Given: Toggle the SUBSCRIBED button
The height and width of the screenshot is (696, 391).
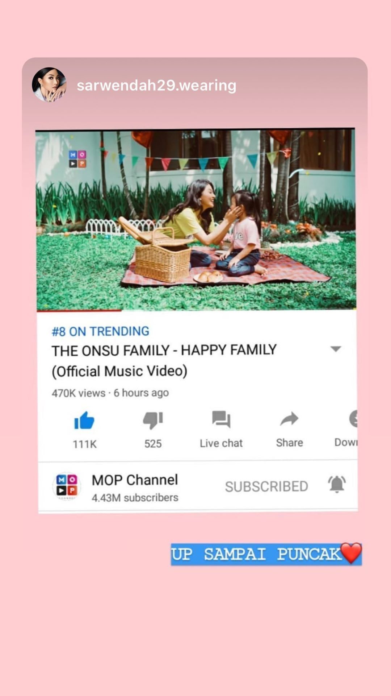Looking at the screenshot, I should 266,486.
